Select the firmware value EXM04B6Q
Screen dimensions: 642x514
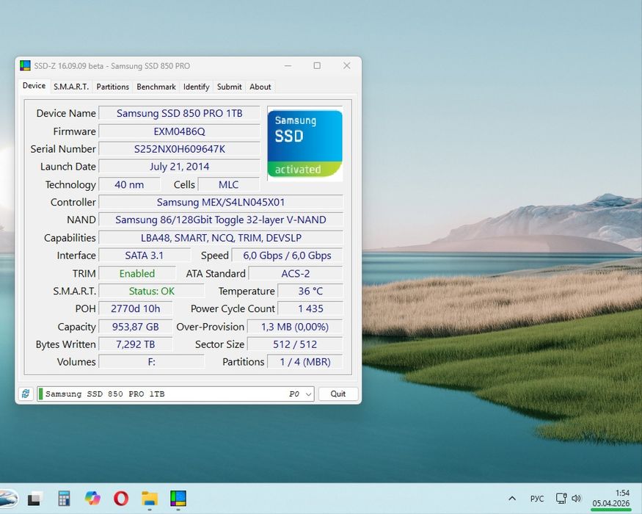[x=179, y=131]
